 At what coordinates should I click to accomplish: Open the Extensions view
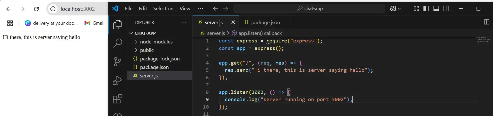pyautogui.click(x=117, y=99)
